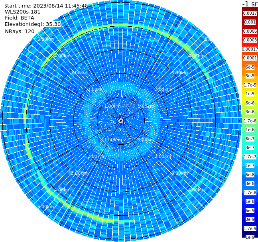
Task: Select the 3.00km range label in lower-left quadrant
Action: tap(79, 173)
